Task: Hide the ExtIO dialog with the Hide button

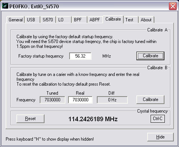Action: point(160,137)
